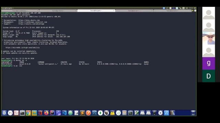Open Microsoft Teams from the dock

[x=58, y=113]
